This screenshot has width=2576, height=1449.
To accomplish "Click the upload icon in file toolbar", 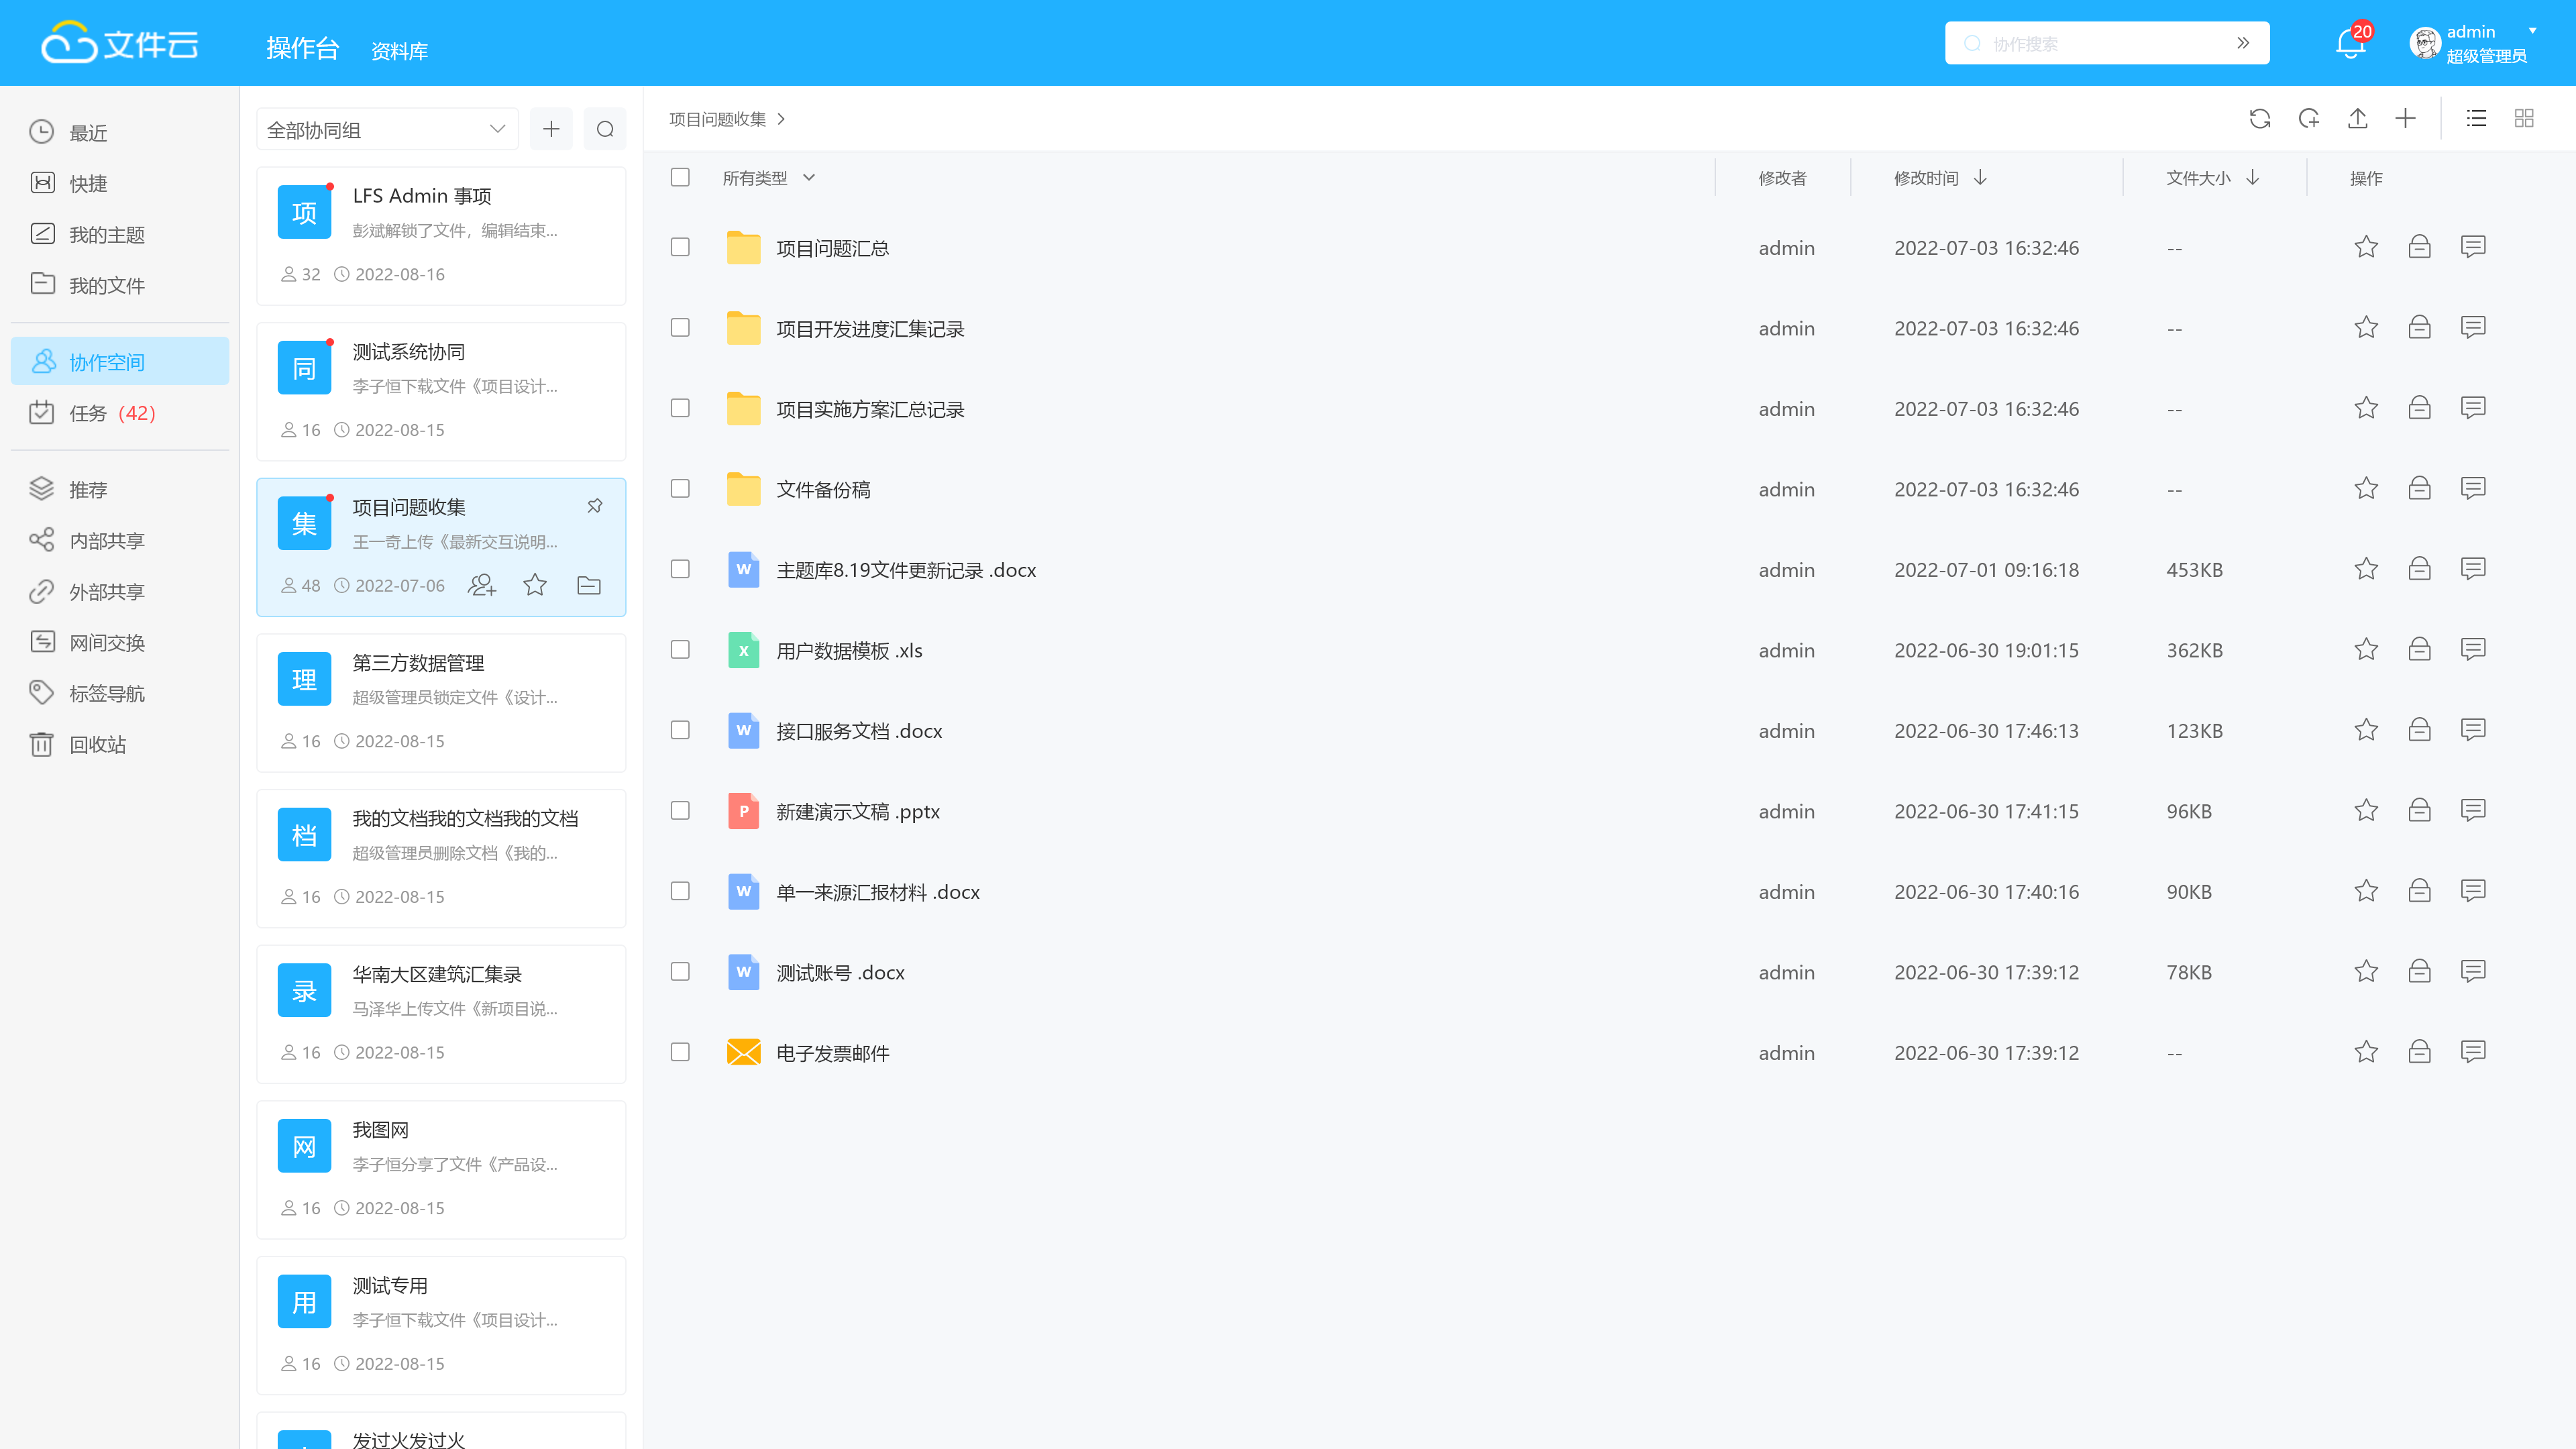I will 2357,119.
